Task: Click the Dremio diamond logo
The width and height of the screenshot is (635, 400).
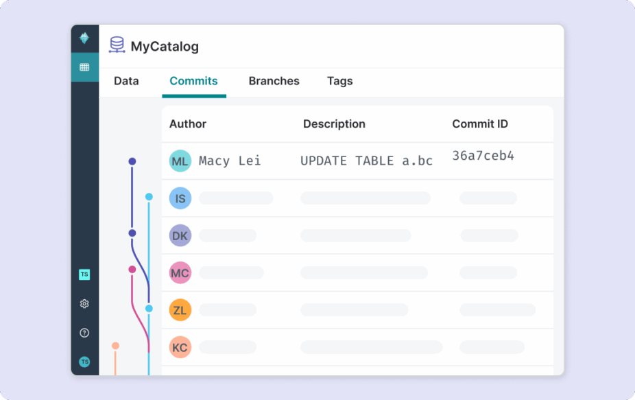Action: pos(84,38)
